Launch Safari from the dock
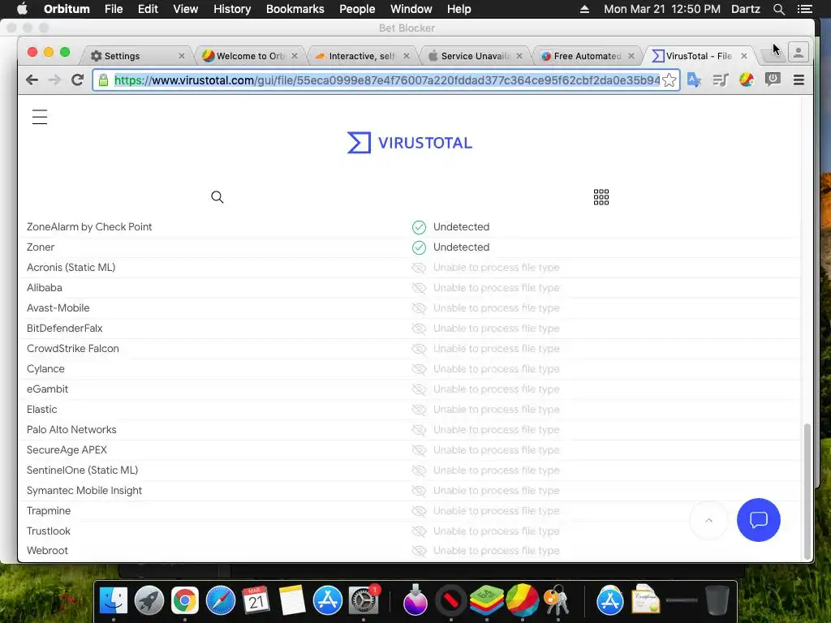Image resolution: width=831 pixels, height=623 pixels. coord(221,600)
